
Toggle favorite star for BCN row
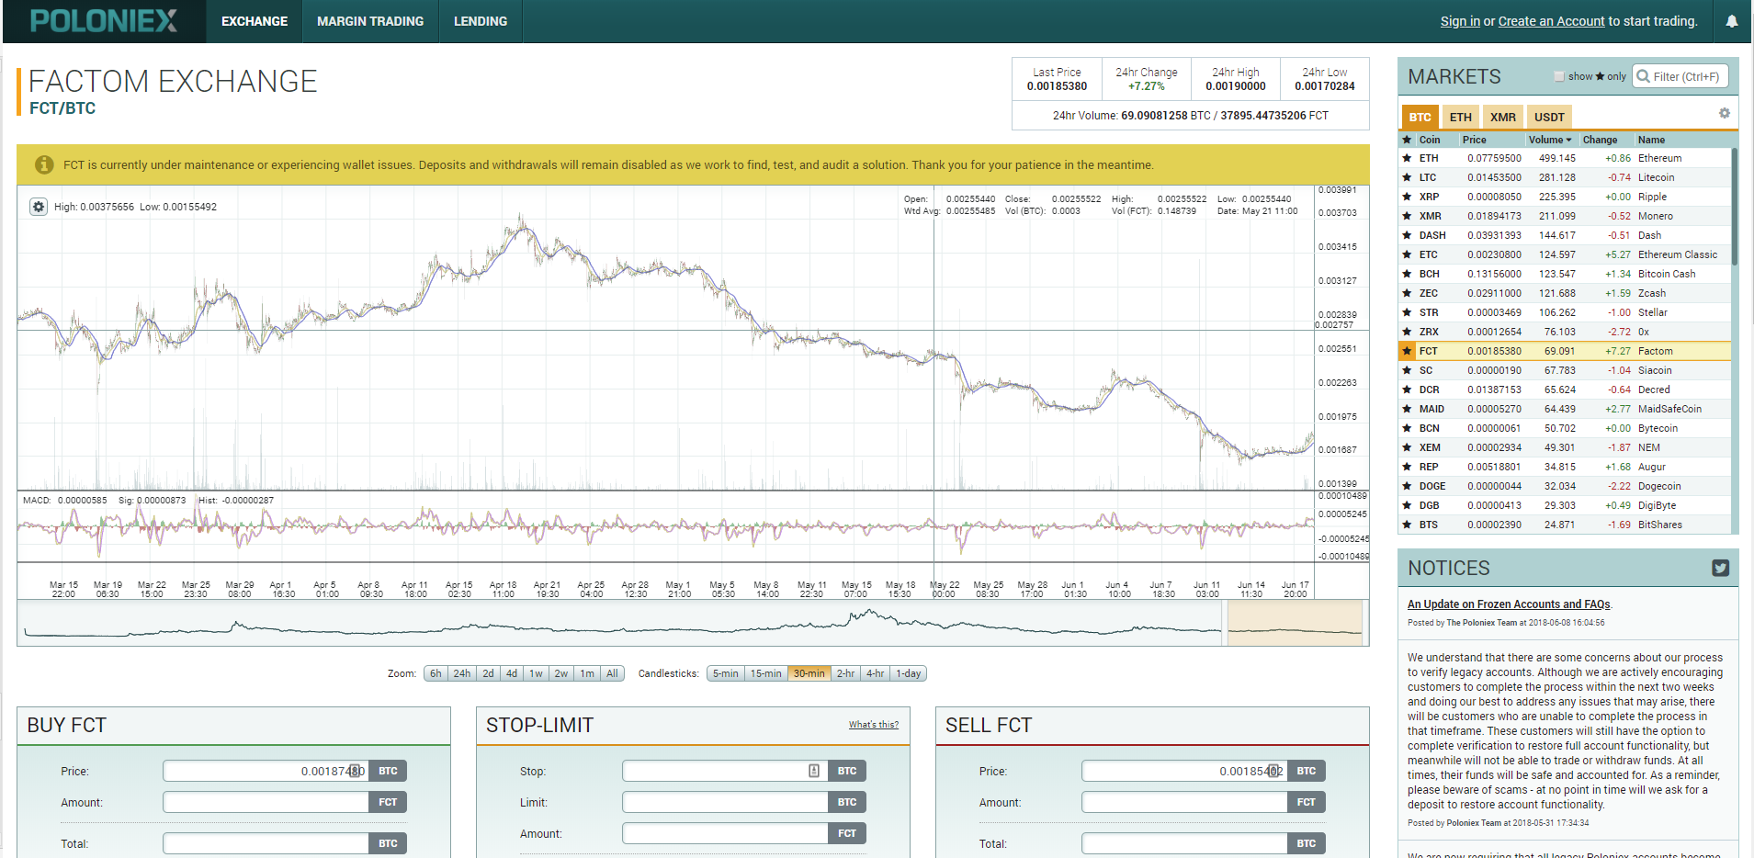(1407, 428)
